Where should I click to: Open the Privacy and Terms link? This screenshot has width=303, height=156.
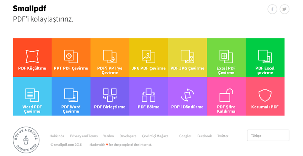84,136
